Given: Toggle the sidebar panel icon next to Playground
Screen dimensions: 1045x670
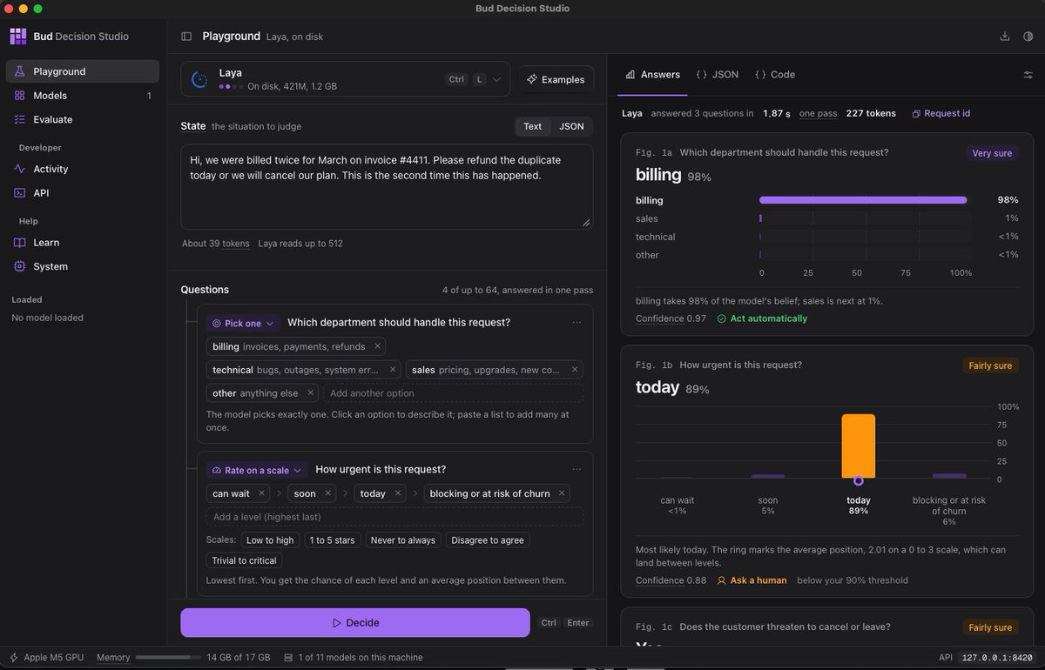Looking at the screenshot, I should pyautogui.click(x=186, y=37).
